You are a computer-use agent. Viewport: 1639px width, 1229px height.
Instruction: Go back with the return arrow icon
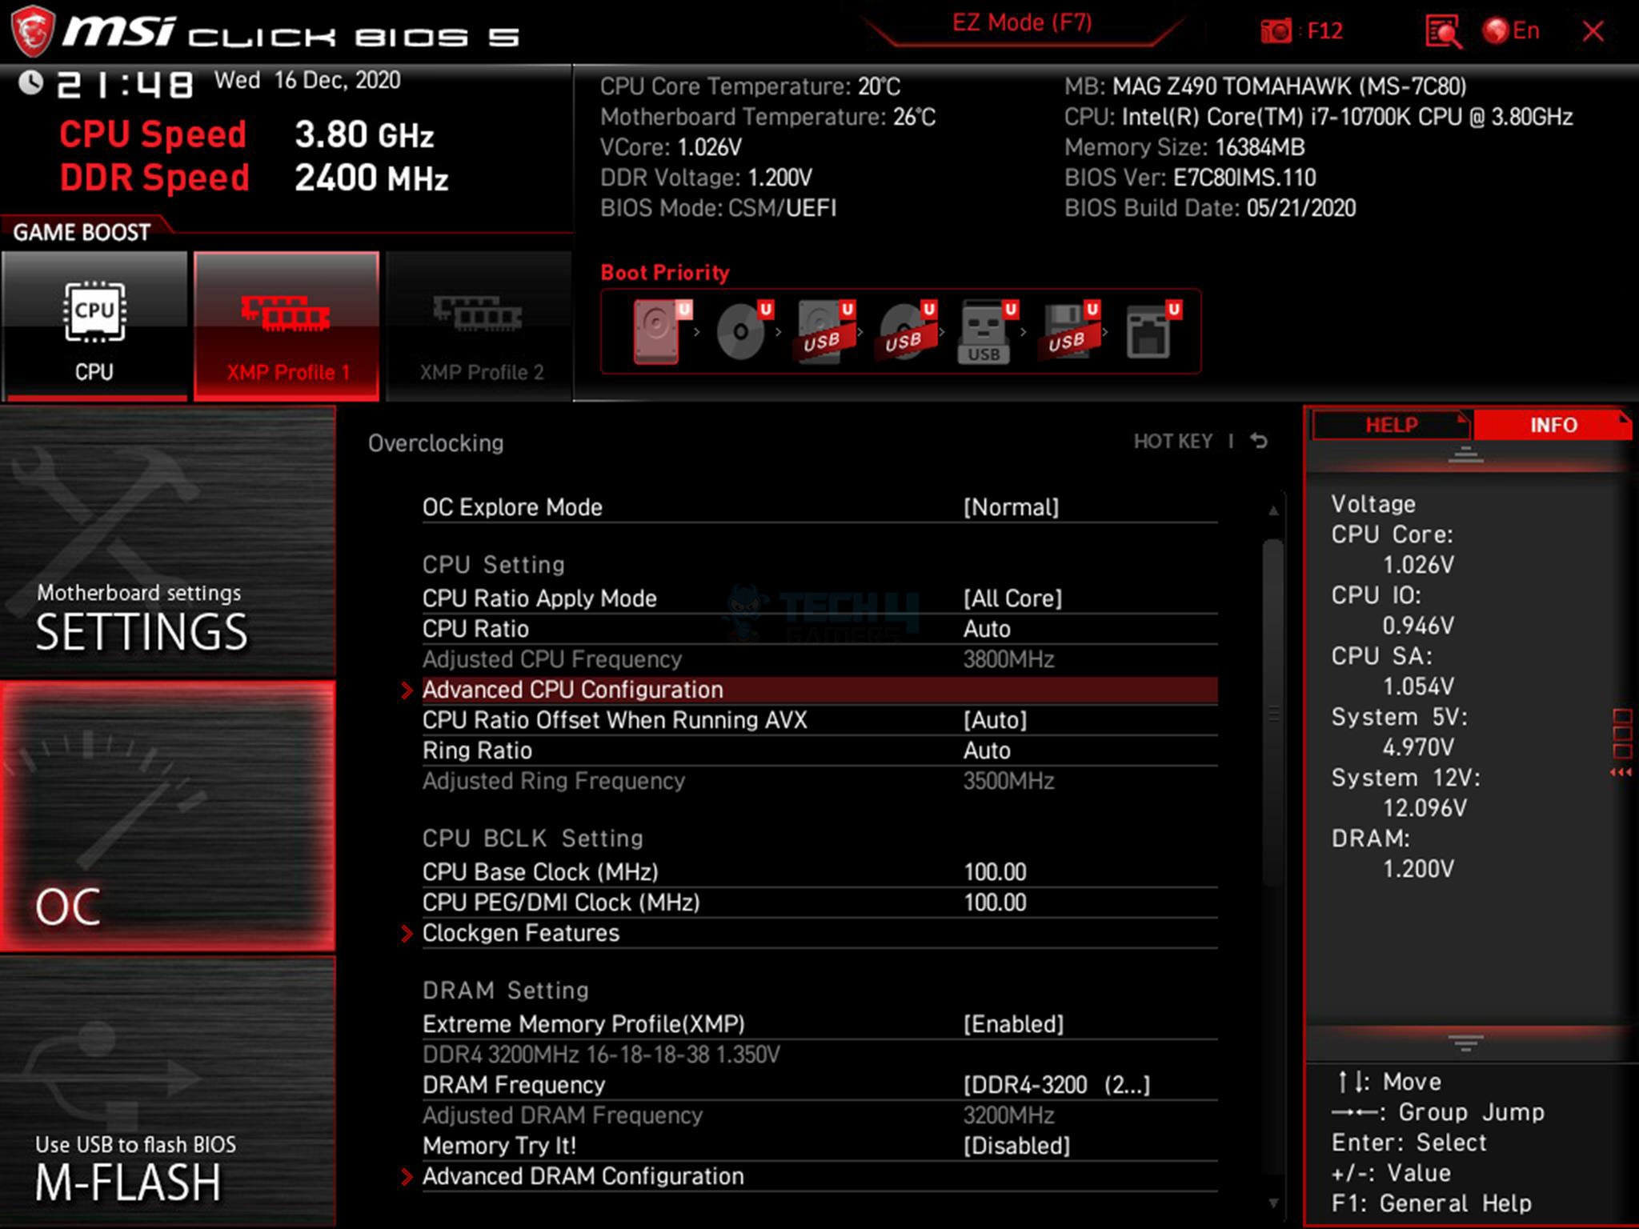pos(1258,441)
